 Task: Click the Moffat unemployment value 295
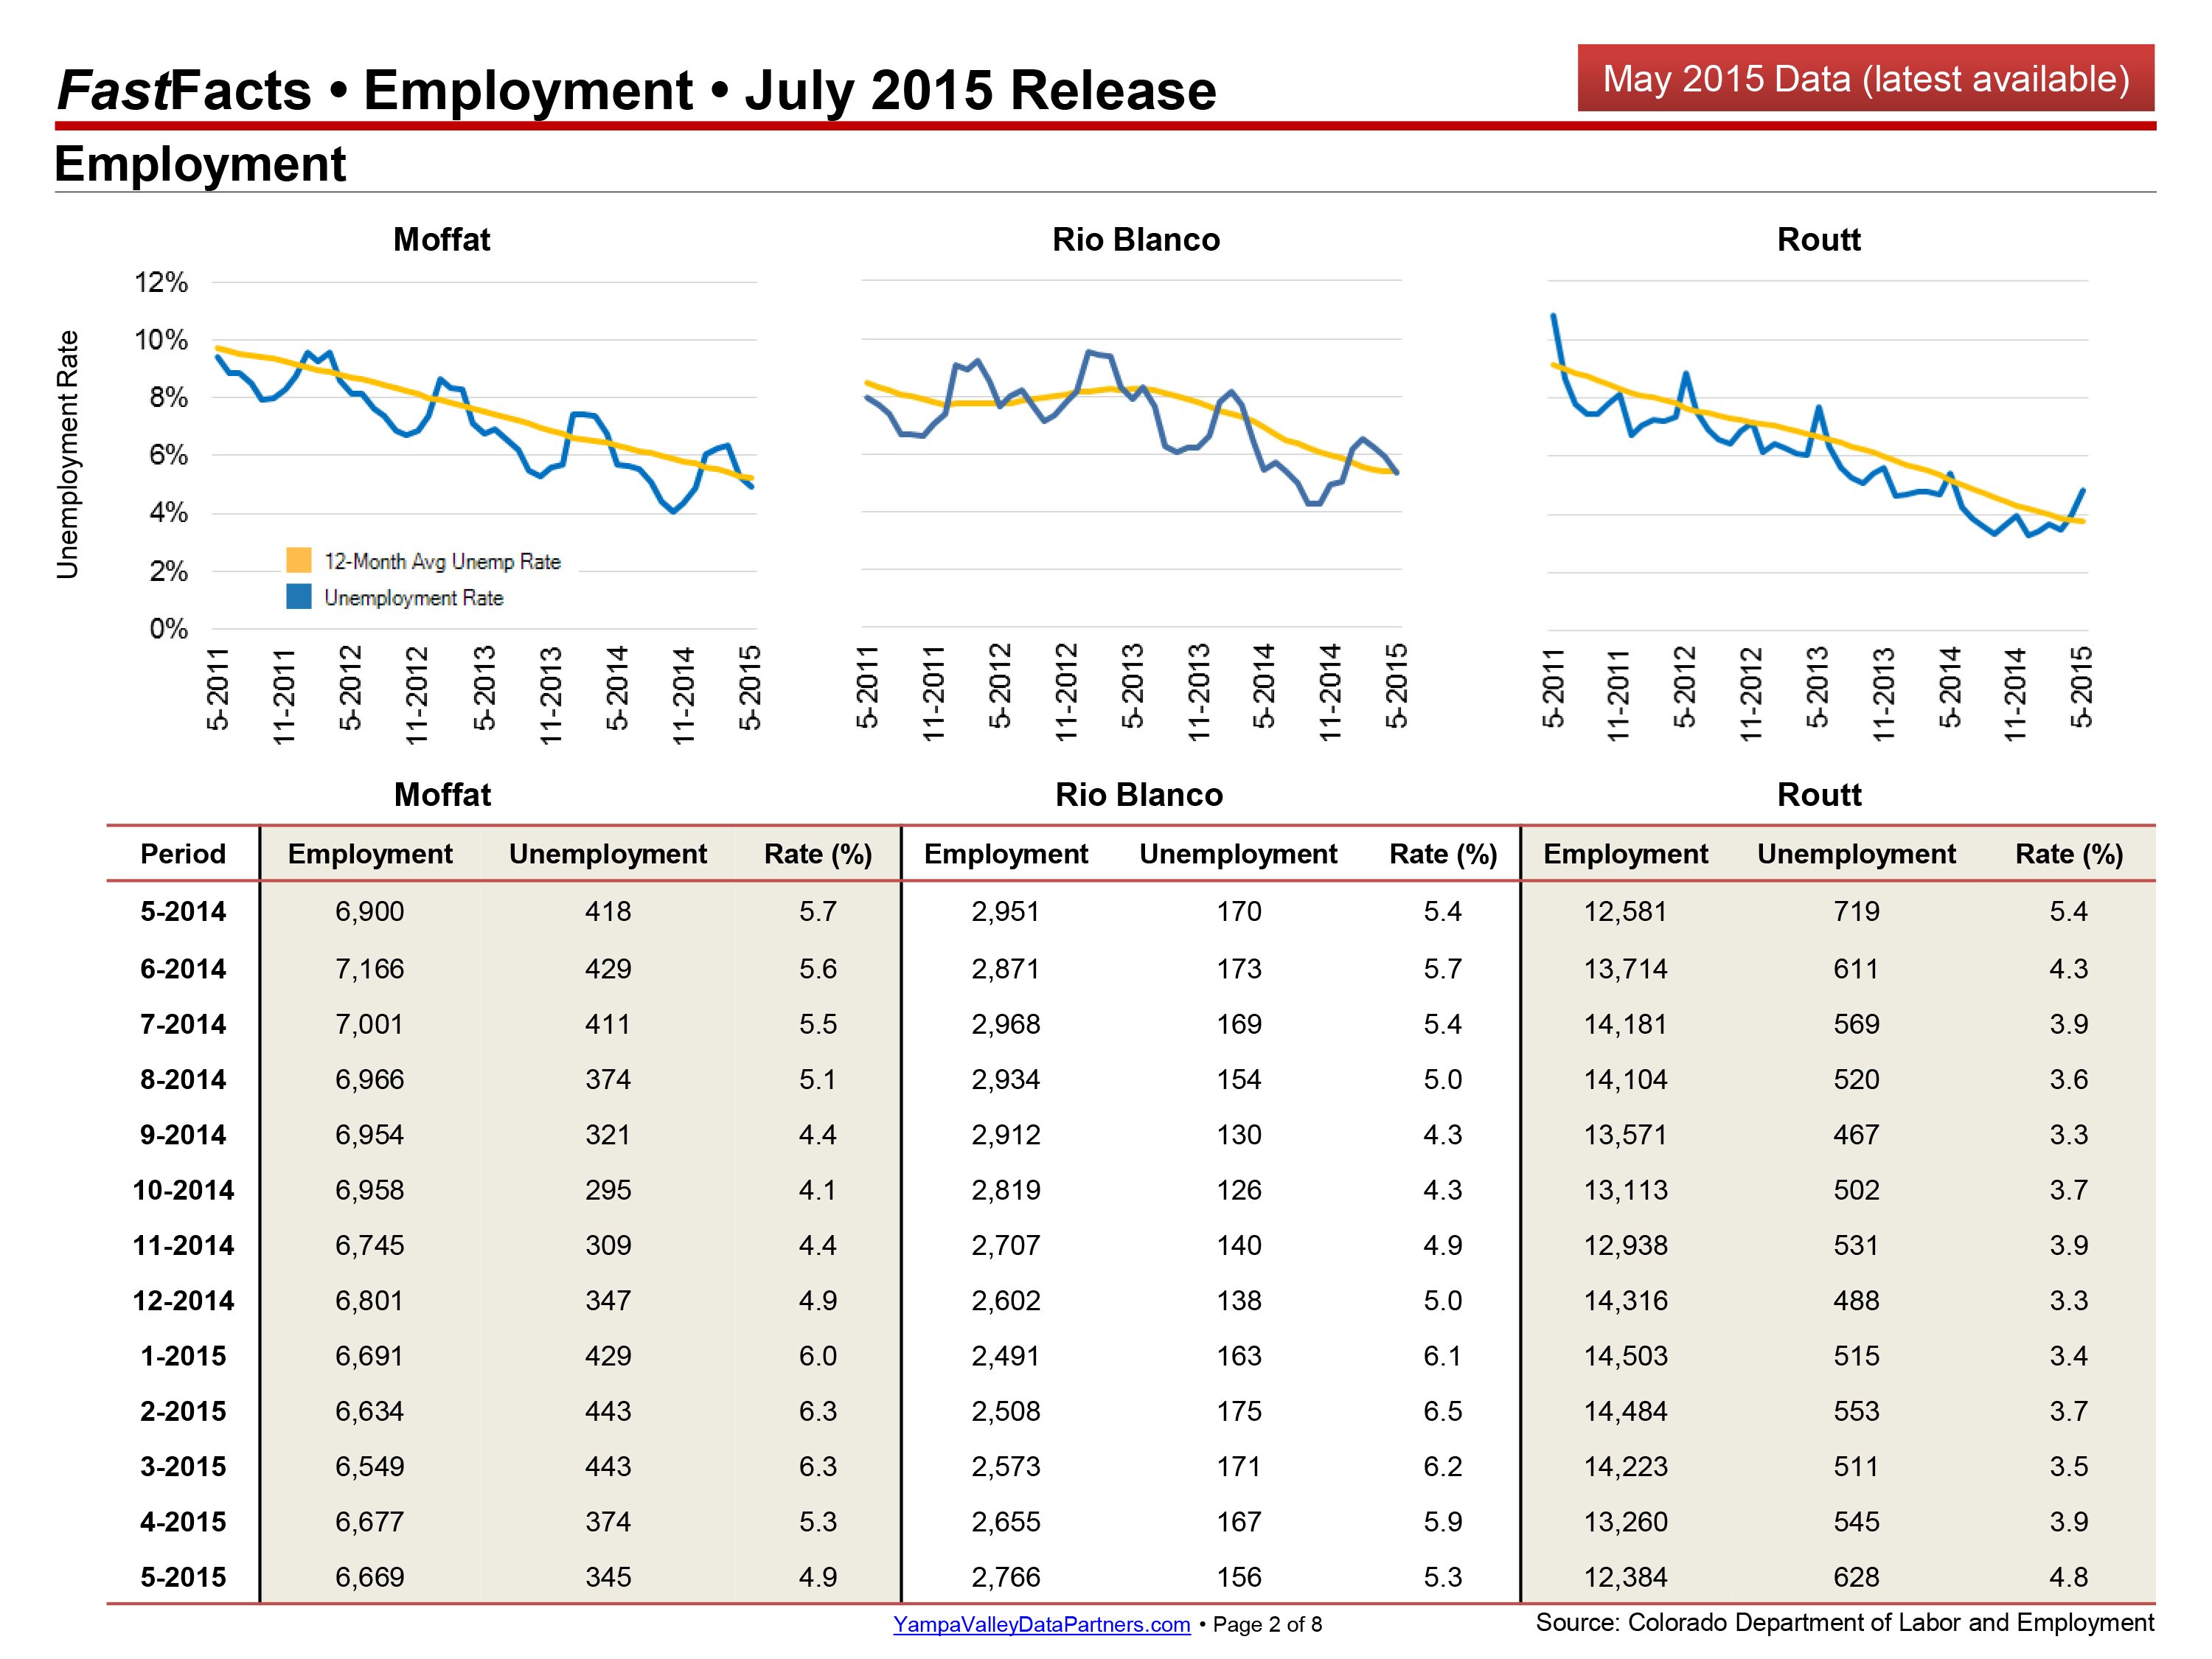[x=608, y=1190]
